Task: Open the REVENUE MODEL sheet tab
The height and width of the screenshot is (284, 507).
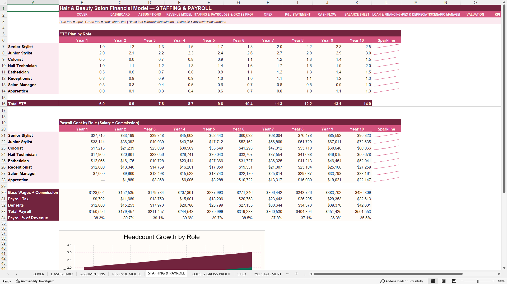Action: point(127,274)
